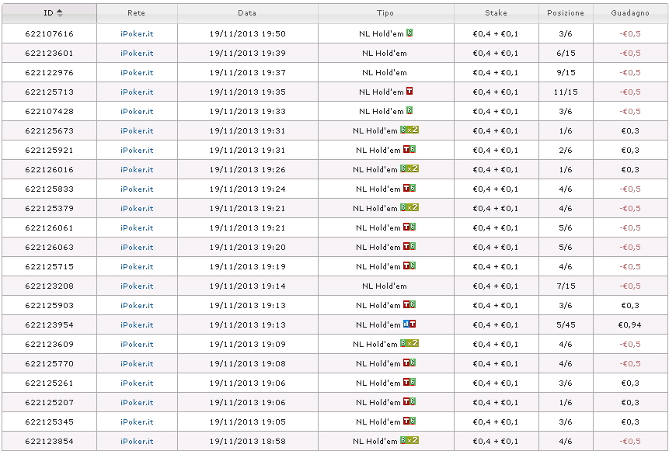Open iPoker.it link for tournament 622122976
This screenshot has height=451, width=669.
(137, 72)
